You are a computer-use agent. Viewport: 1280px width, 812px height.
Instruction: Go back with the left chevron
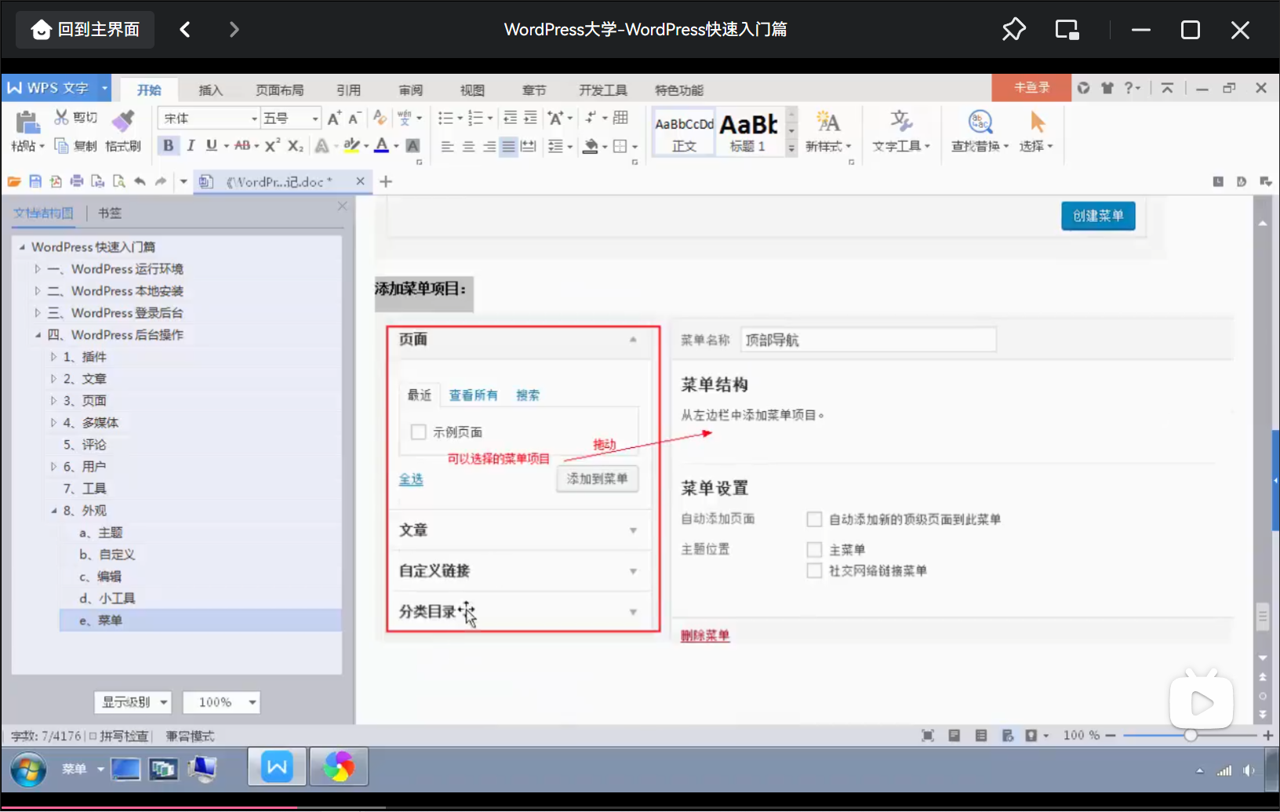click(x=185, y=30)
